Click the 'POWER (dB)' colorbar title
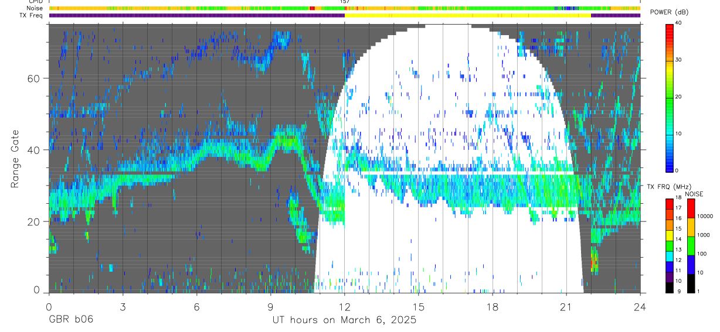Image resolution: width=720 pixels, height=332 pixels. [669, 13]
